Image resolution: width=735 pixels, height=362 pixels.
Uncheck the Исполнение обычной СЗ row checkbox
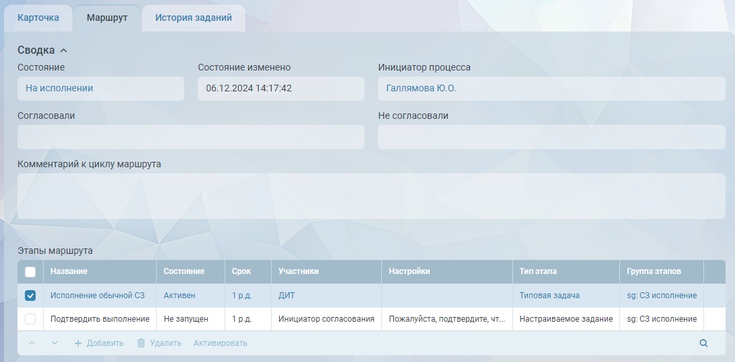[30, 296]
